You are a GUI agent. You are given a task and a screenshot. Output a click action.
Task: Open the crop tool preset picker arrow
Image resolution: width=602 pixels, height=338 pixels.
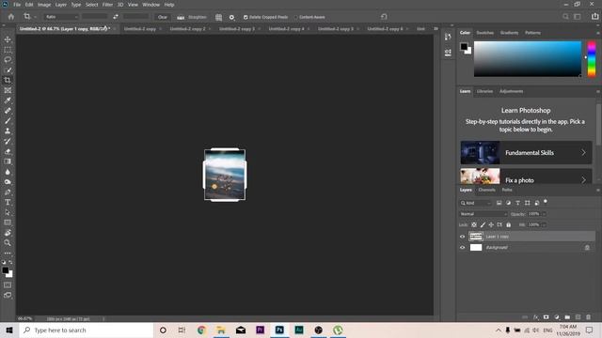click(35, 17)
